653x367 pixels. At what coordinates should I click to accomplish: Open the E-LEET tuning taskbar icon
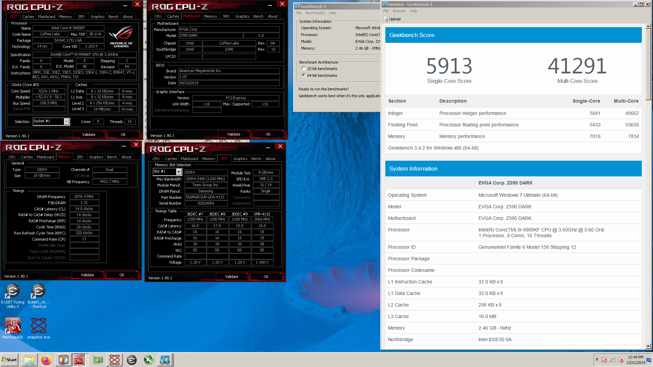point(132,360)
